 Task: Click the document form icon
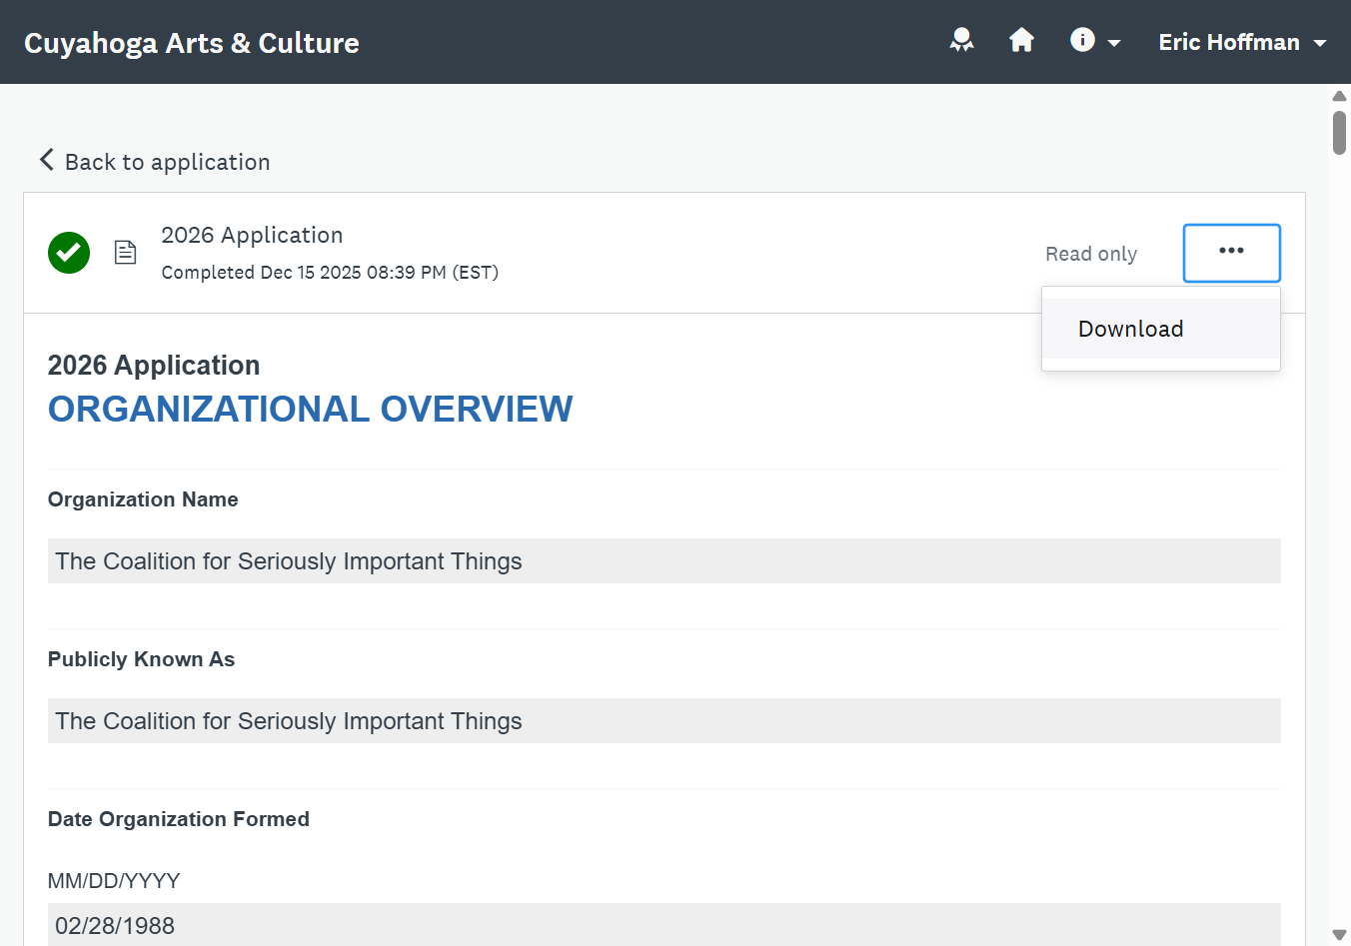[125, 252]
